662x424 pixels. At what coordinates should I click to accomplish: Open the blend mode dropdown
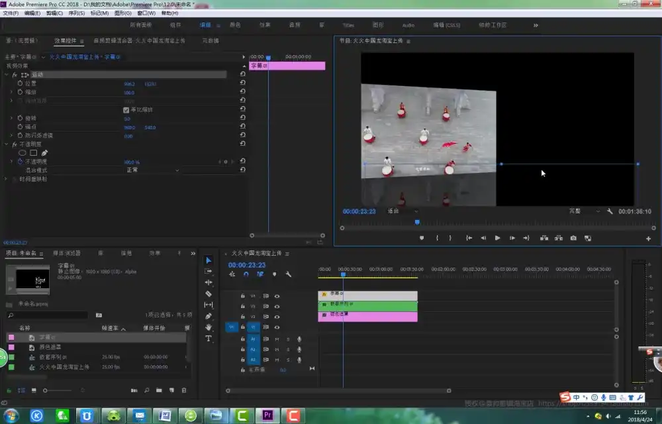152,170
